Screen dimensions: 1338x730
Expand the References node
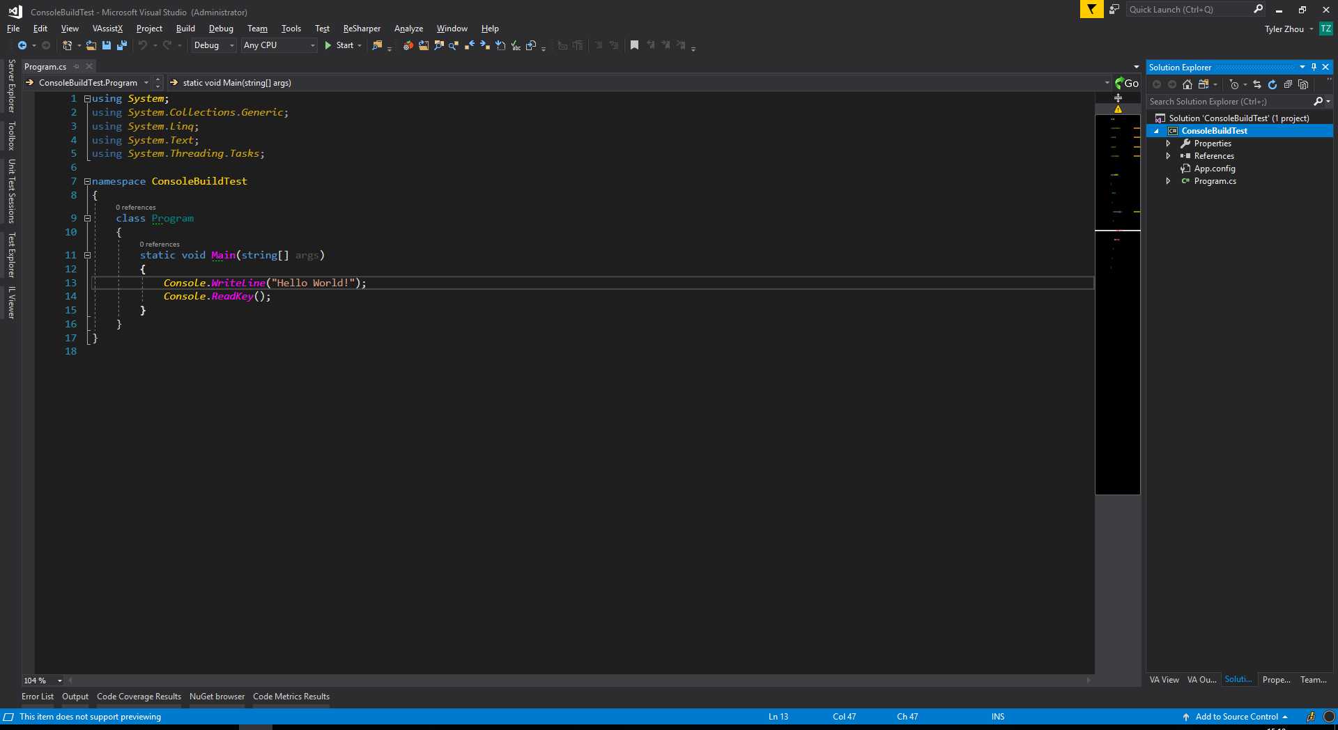pyautogui.click(x=1169, y=156)
